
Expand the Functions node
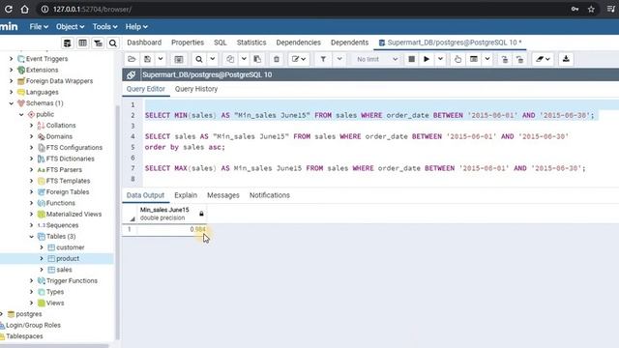pyautogui.click(x=32, y=203)
